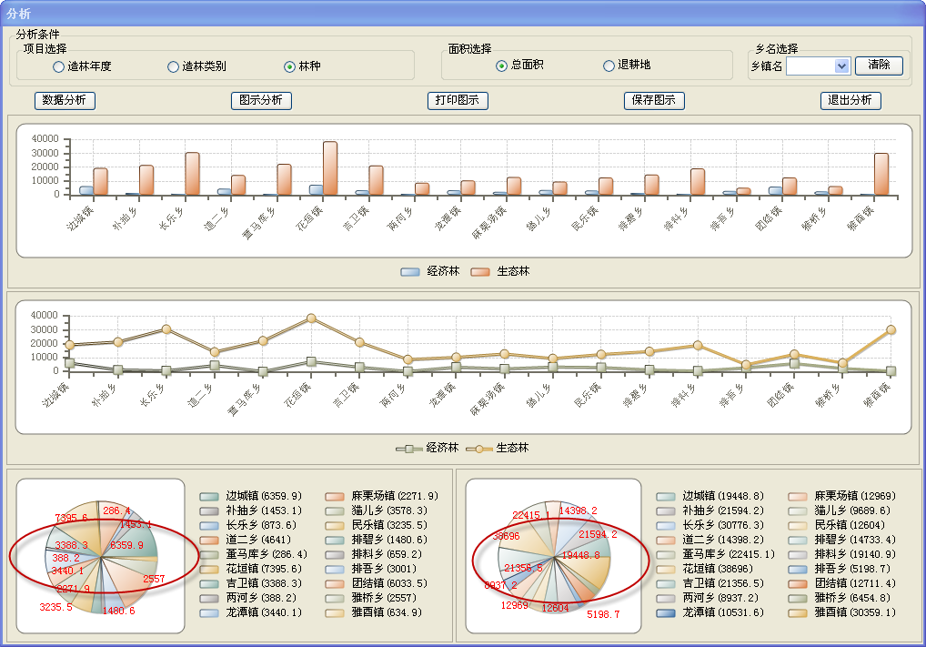Click legend swatch for 补抽乡 (1453.1)

click(x=209, y=511)
